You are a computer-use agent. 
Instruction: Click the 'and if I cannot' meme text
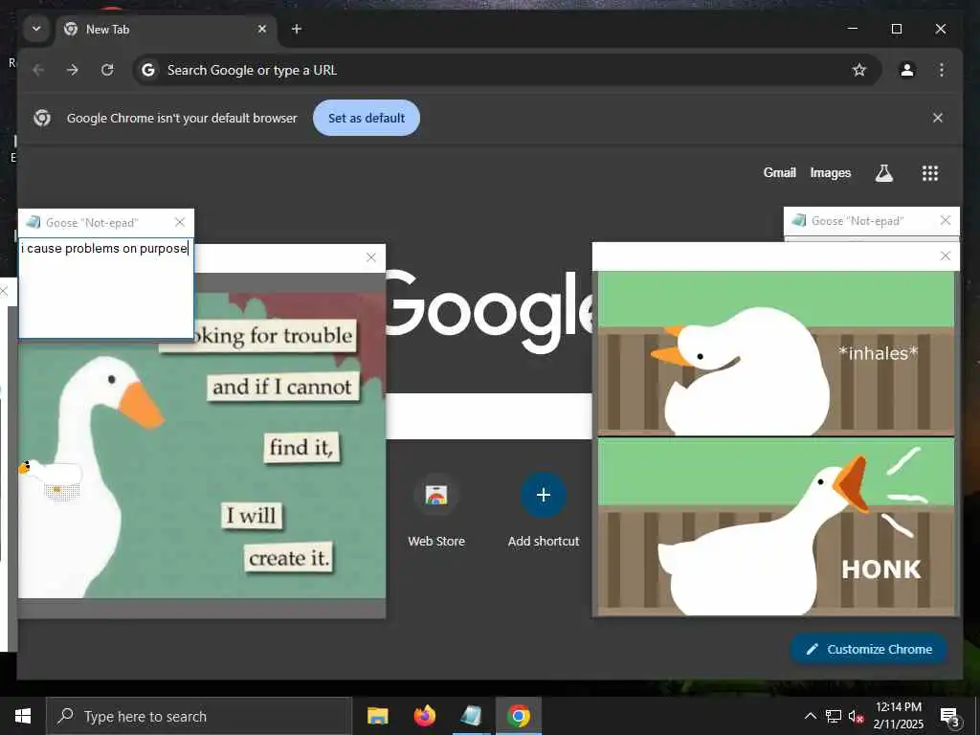point(282,387)
